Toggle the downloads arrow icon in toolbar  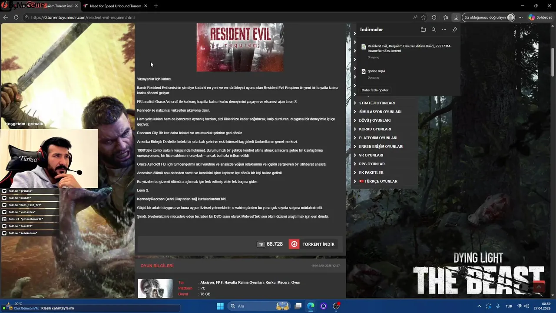point(456,17)
